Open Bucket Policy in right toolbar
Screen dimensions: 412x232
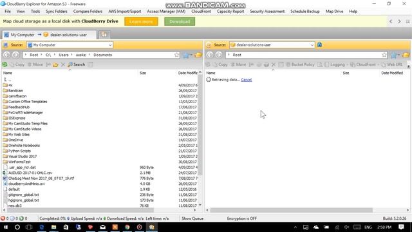click(300, 64)
